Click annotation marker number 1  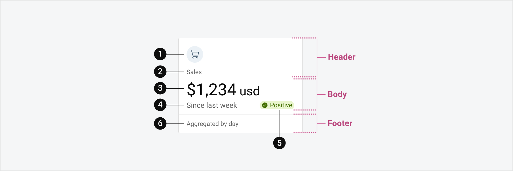pyautogui.click(x=160, y=54)
